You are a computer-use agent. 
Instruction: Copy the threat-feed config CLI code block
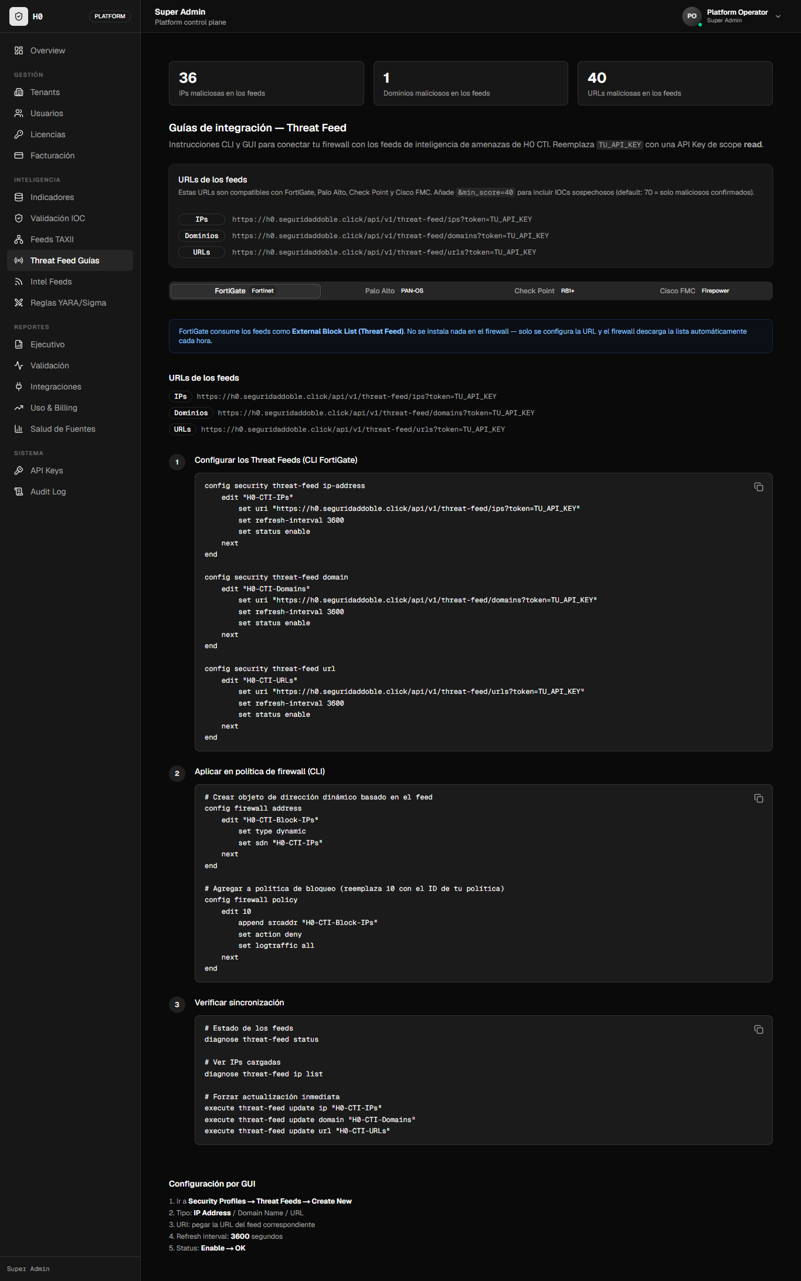point(758,487)
